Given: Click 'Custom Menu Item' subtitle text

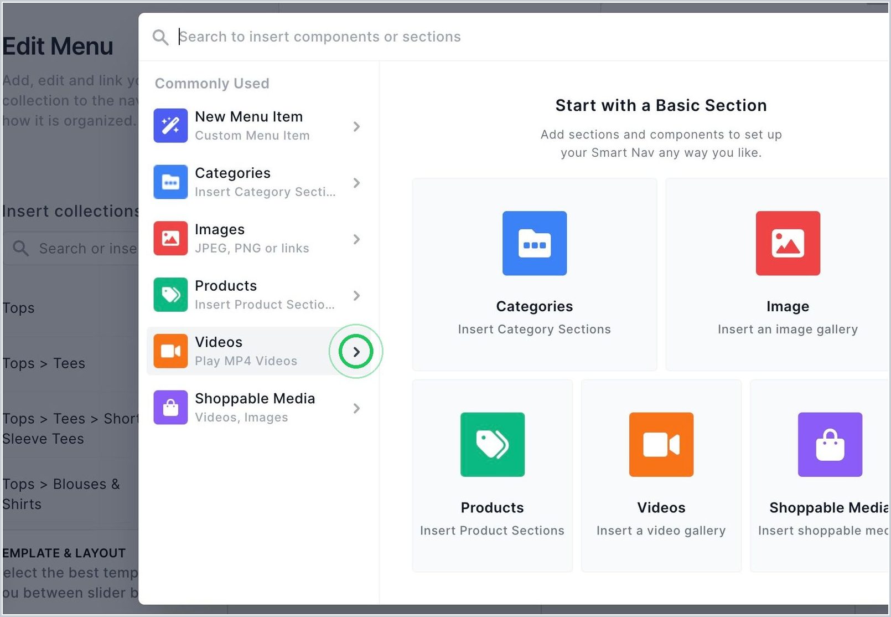Looking at the screenshot, I should click(252, 136).
